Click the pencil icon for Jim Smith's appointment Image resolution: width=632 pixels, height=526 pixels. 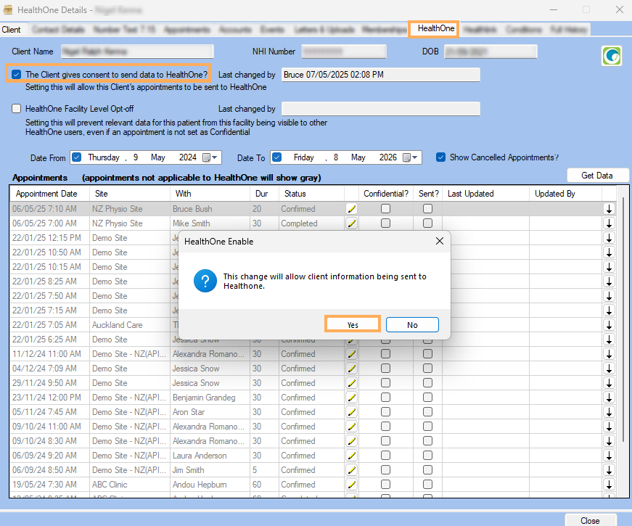(352, 470)
